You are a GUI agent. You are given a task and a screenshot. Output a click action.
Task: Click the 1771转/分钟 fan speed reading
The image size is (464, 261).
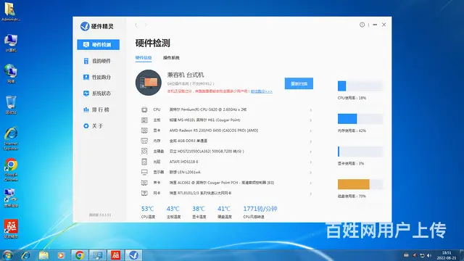260,209
